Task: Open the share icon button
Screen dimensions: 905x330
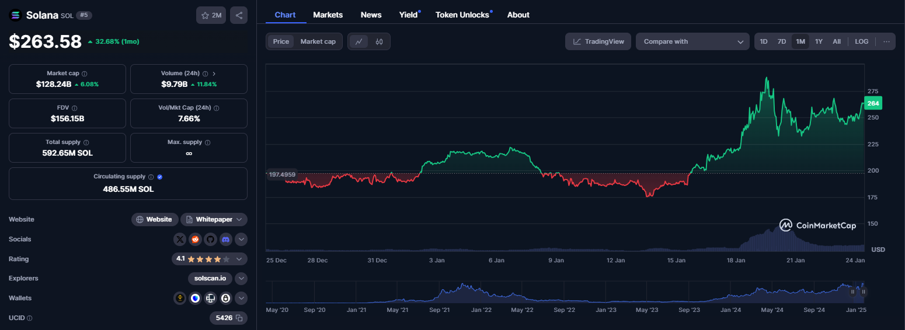Action: click(x=239, y=15)
